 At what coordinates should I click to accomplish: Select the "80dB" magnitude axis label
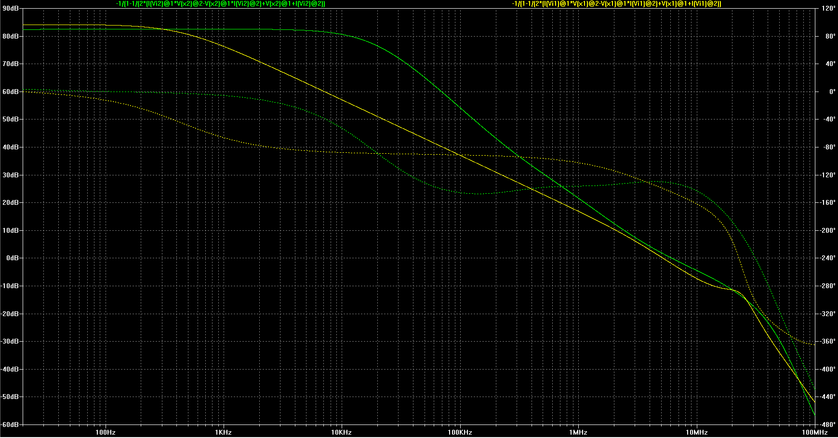[10, 36]
